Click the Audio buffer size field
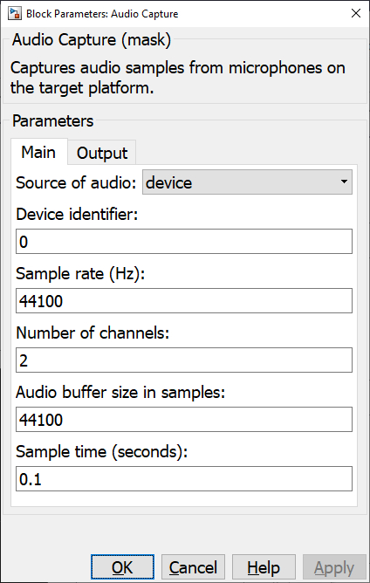Image resolution: width=370 pixels, height=583 pixels. (184, 420)
